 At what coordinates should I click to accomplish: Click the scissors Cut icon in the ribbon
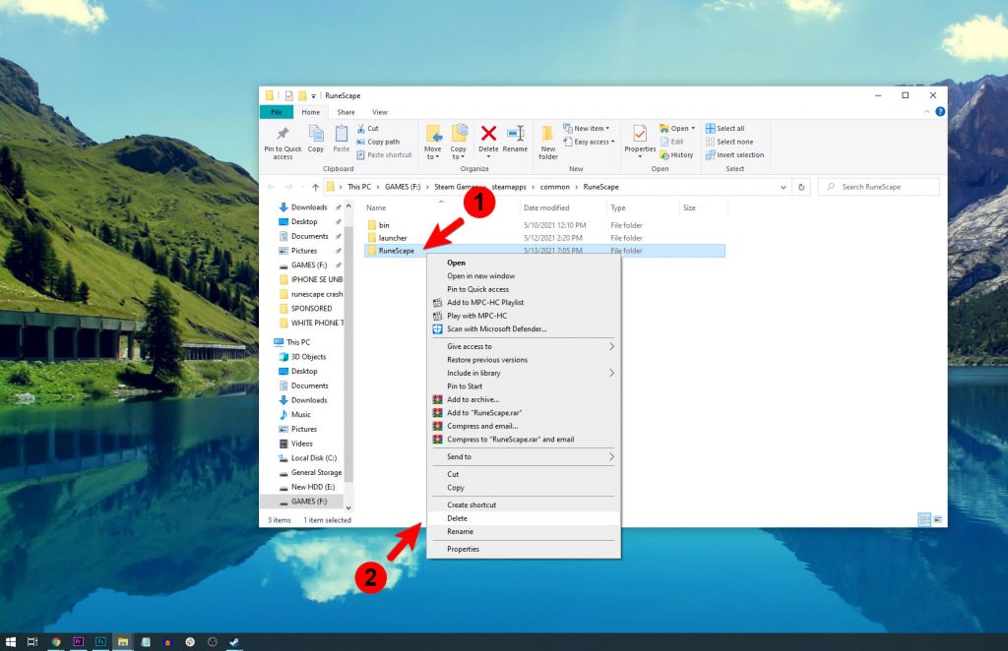[361, 129]
